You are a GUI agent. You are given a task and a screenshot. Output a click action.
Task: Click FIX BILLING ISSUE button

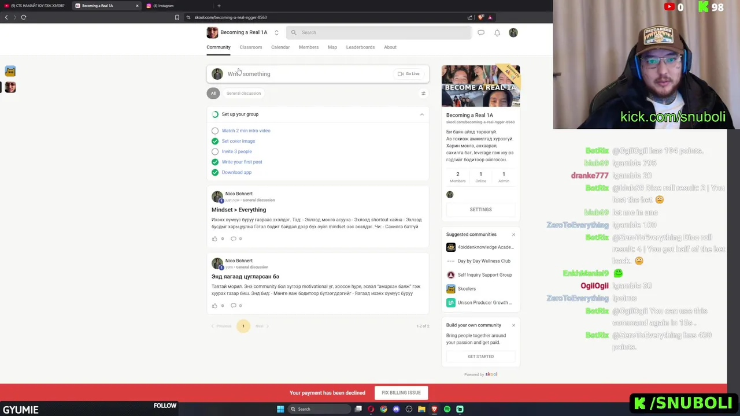[x=401, y=393]
